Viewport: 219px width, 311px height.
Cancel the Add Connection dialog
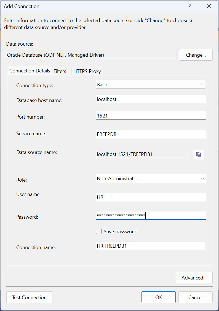pos(195,297)
